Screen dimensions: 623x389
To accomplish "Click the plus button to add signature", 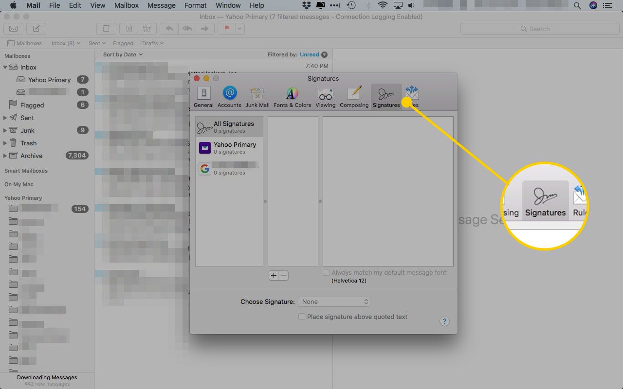I will click(x=274, y=276).
